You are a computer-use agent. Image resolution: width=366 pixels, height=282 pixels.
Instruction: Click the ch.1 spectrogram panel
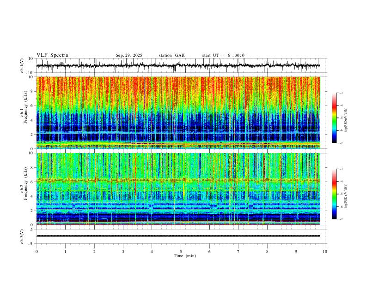pos(178,112)
